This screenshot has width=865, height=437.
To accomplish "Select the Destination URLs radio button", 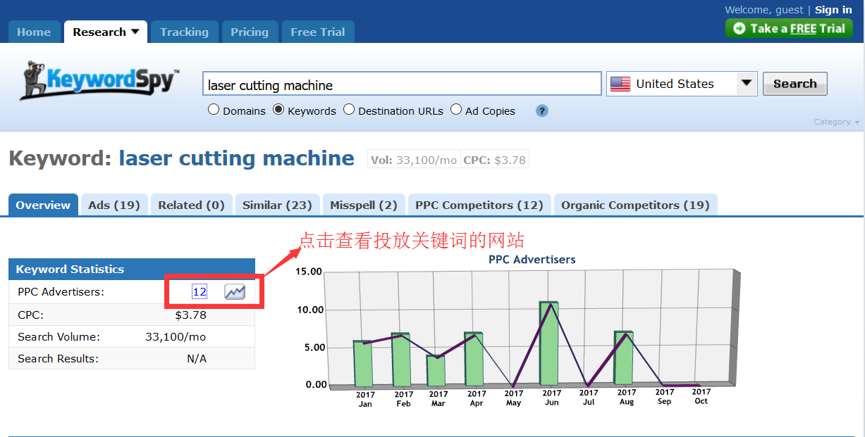I will coord(349,110).
